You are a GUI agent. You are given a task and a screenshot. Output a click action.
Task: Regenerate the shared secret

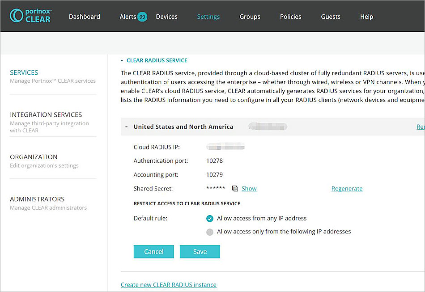coord(347,188)
